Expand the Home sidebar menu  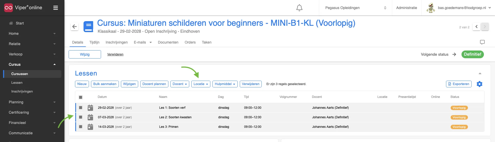32,34
